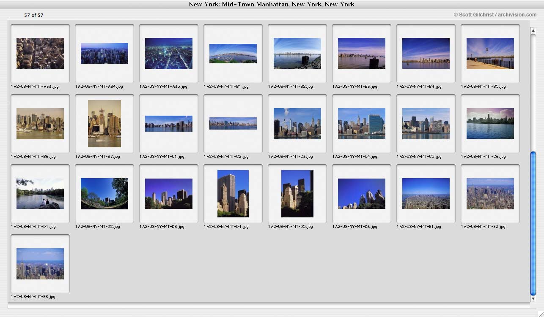Open thumbnail 1A2-US-NY-MT-E3.jpg Empire State view

[x=40, y=264]
